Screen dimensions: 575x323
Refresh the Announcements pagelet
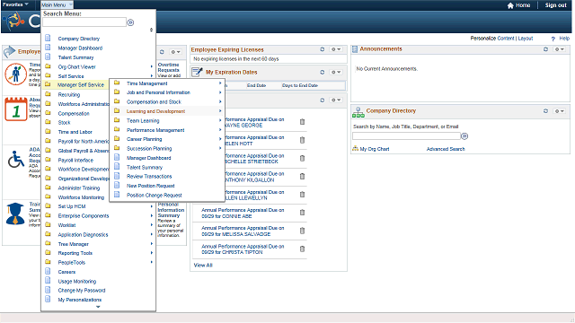[x=545, y=49]
